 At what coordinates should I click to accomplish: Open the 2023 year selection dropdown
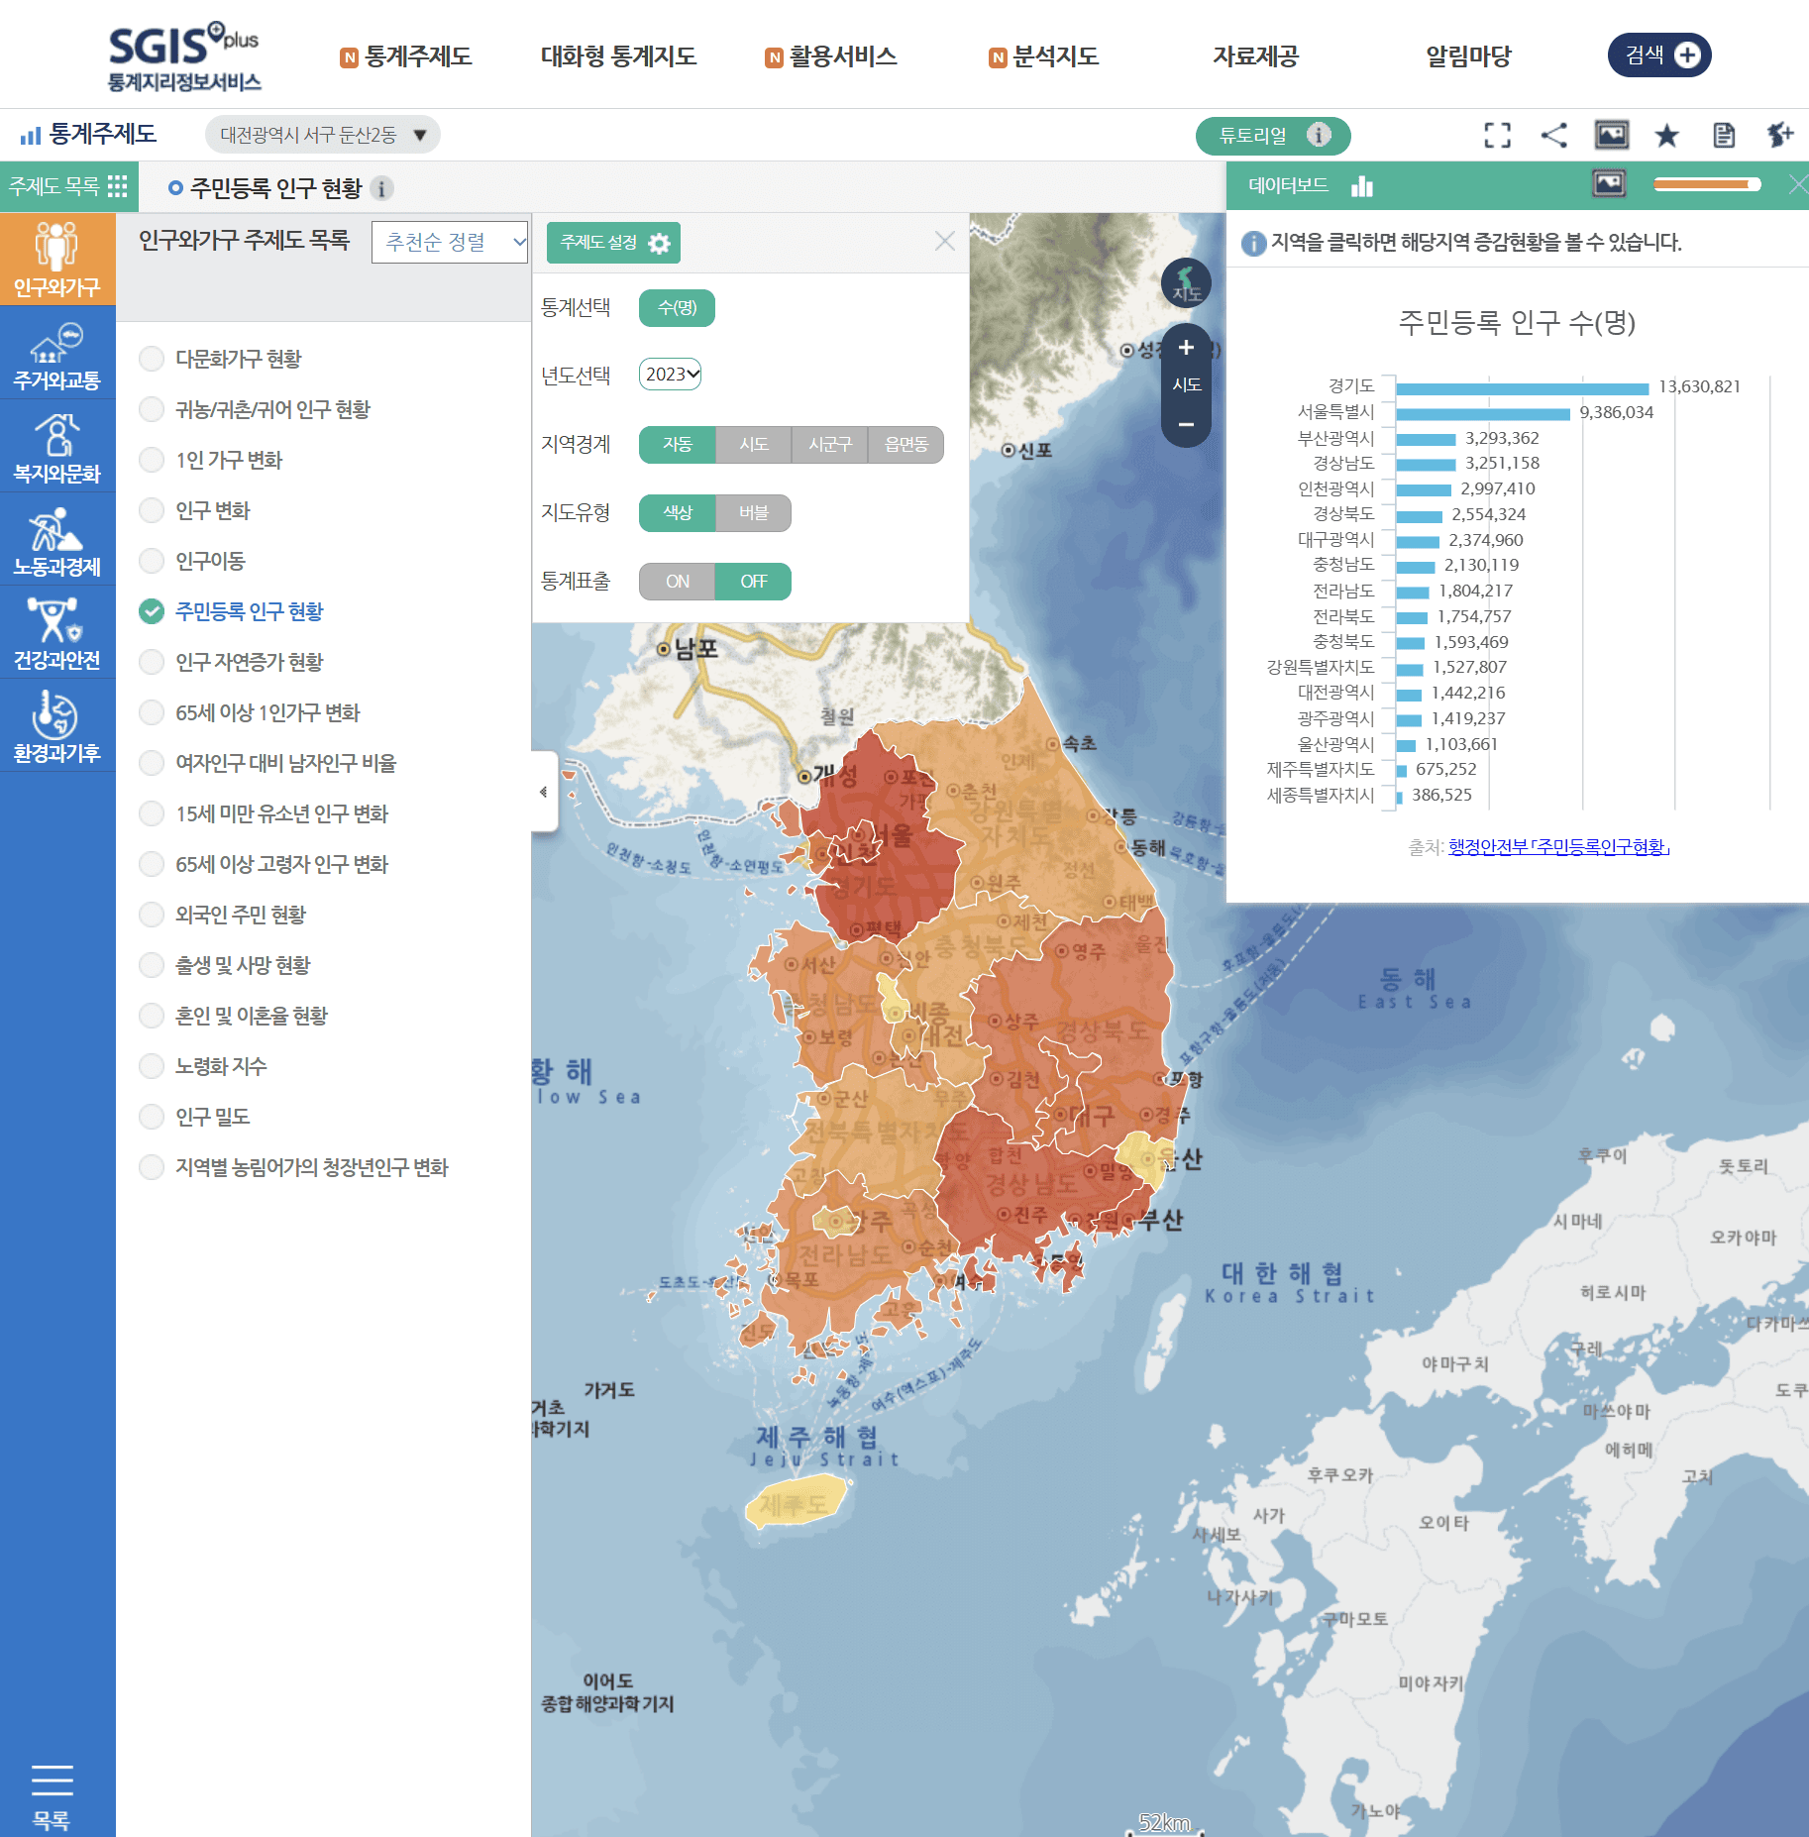671,375
